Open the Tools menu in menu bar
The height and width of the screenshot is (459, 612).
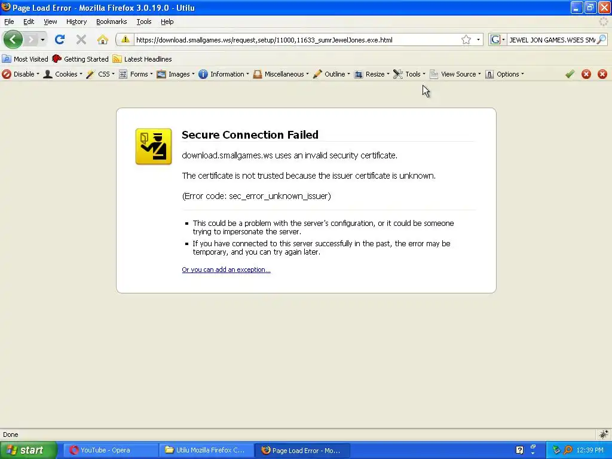point(143,22)
